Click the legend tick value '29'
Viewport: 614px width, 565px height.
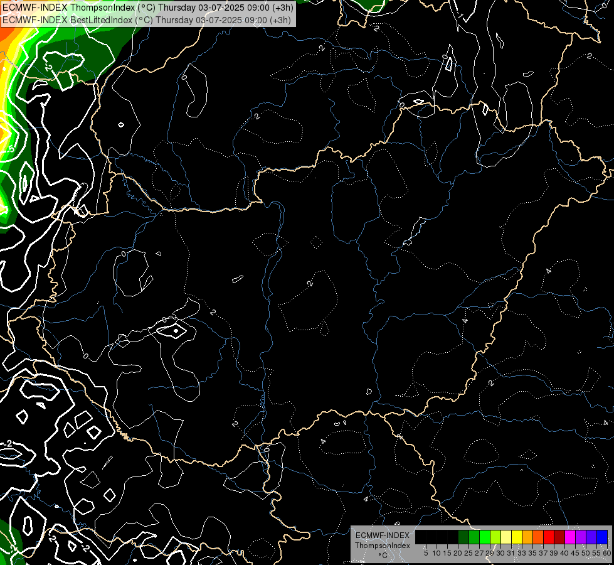point(489,553)
